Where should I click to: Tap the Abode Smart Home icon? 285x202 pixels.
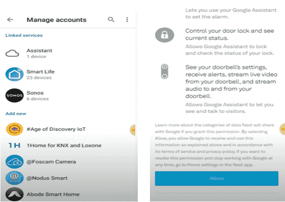point(14,194)
